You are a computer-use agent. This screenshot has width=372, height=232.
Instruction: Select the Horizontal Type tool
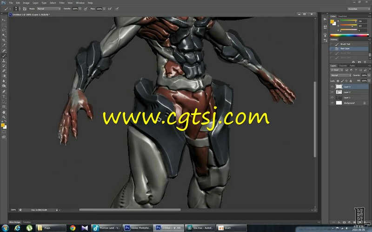[4, 97]
